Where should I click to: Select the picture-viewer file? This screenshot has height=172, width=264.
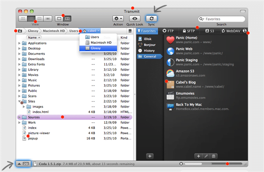pyautogui.click(x=75, y=133)
